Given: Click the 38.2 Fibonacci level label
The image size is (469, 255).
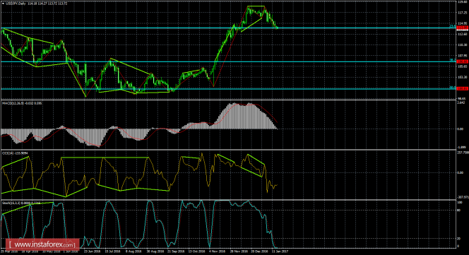Looking at the screenshot, I should coord(453,60).
